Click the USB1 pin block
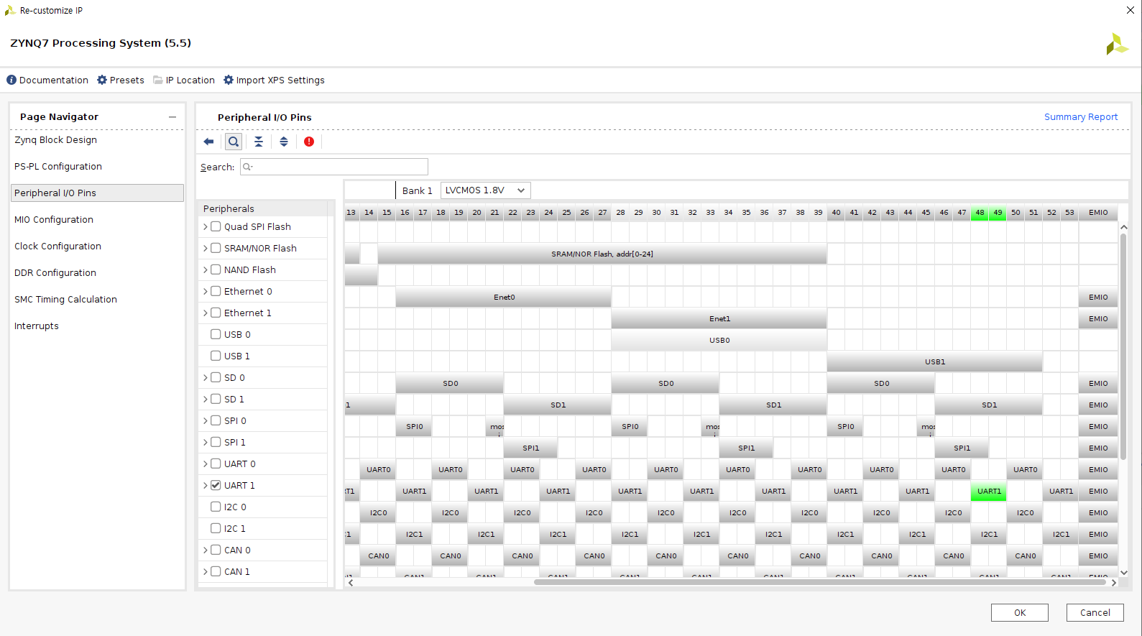1142x636 pixels. click(x=935, y=362)
